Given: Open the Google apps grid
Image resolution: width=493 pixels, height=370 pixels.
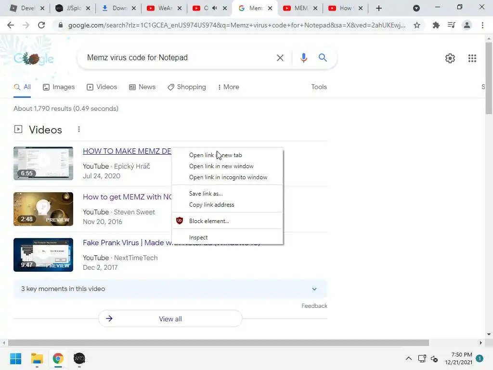Looking at the screenshot, I should tap(472, 58).
